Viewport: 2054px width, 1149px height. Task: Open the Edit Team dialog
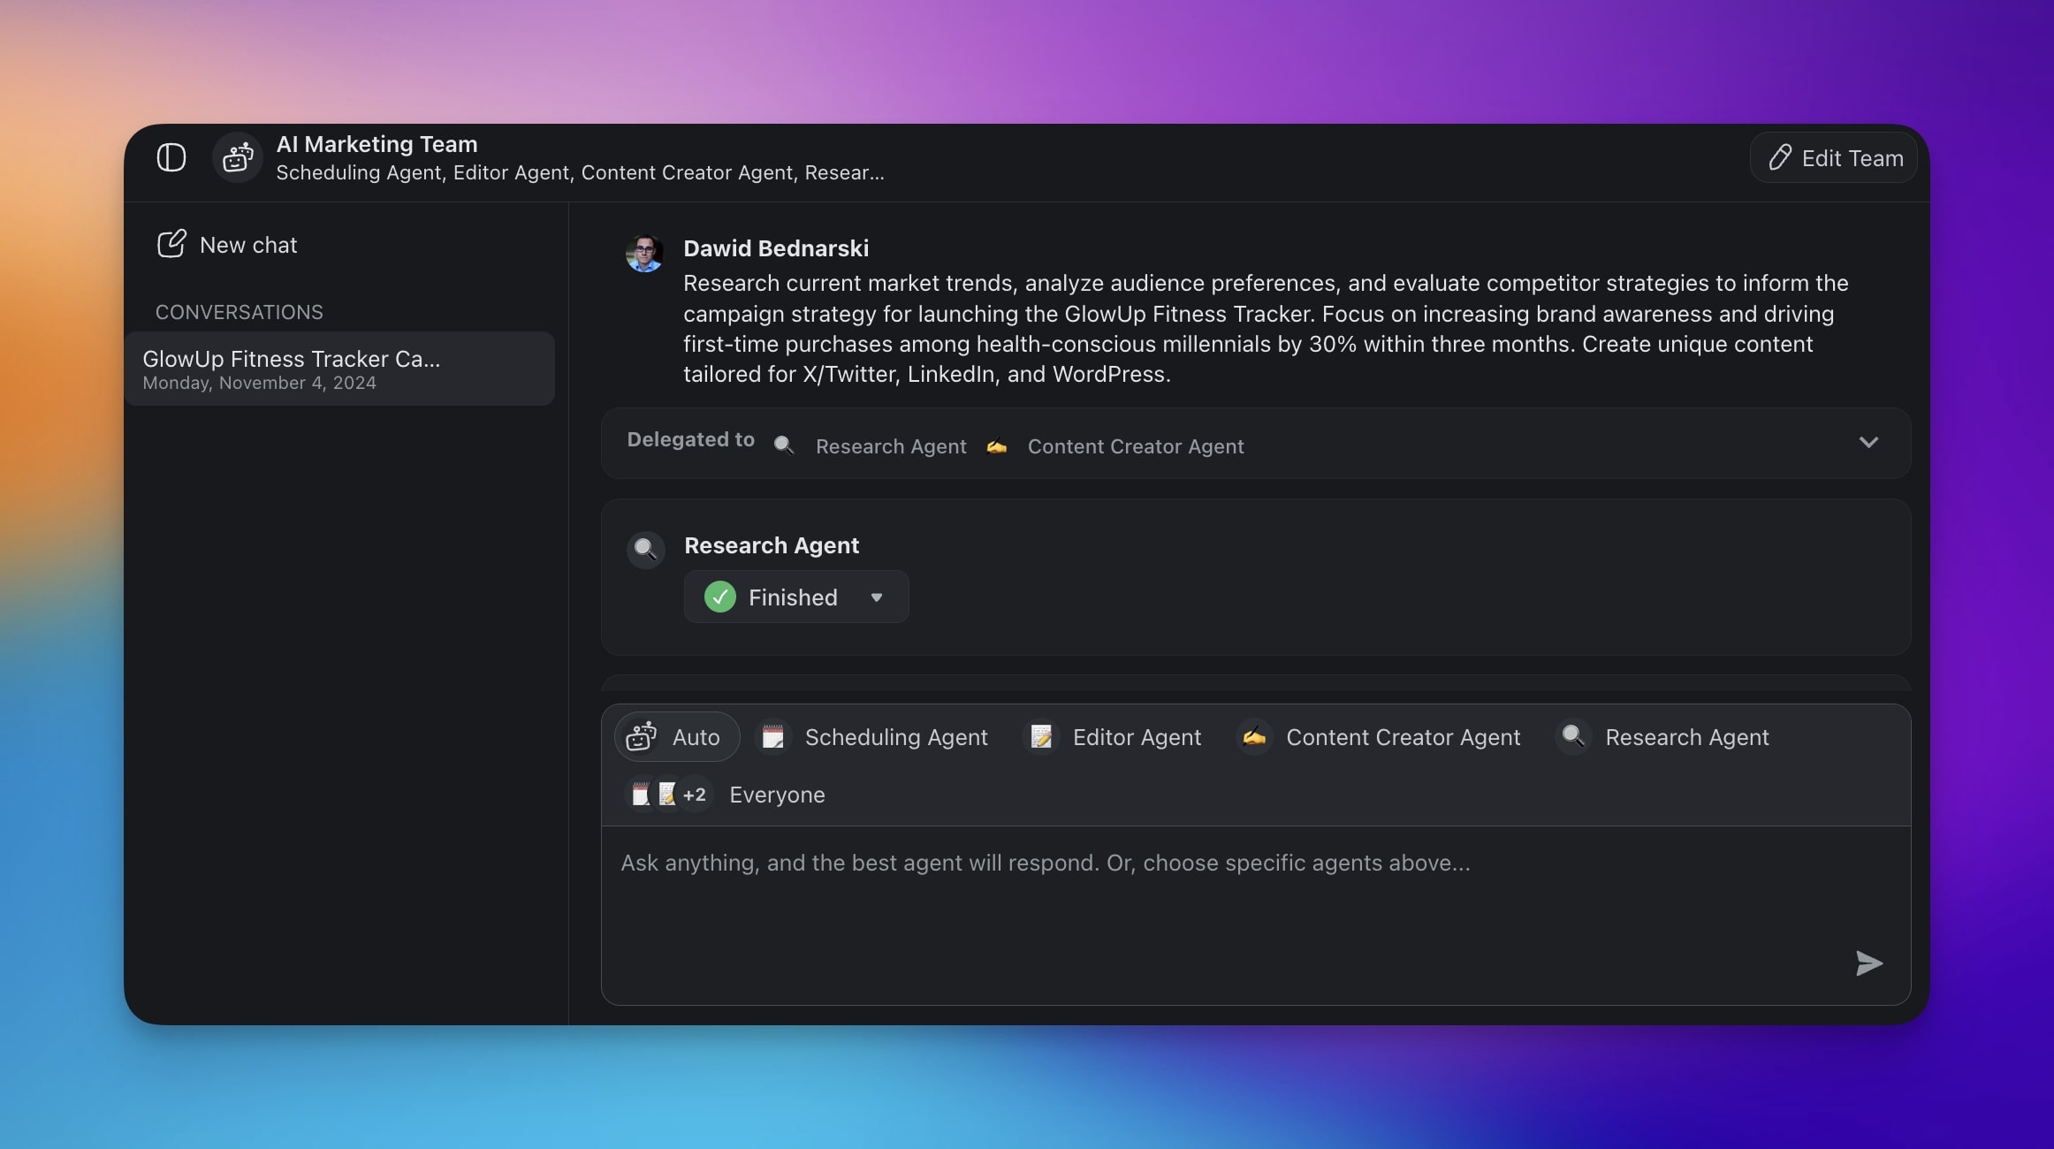1833,157
